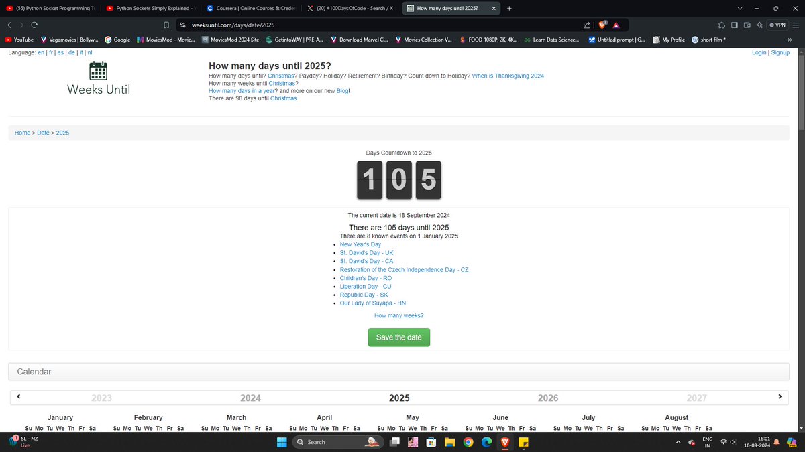805x452 pixels.
Task: Toggle the browser sidebar panel icon
Action: tap(735, 25)
